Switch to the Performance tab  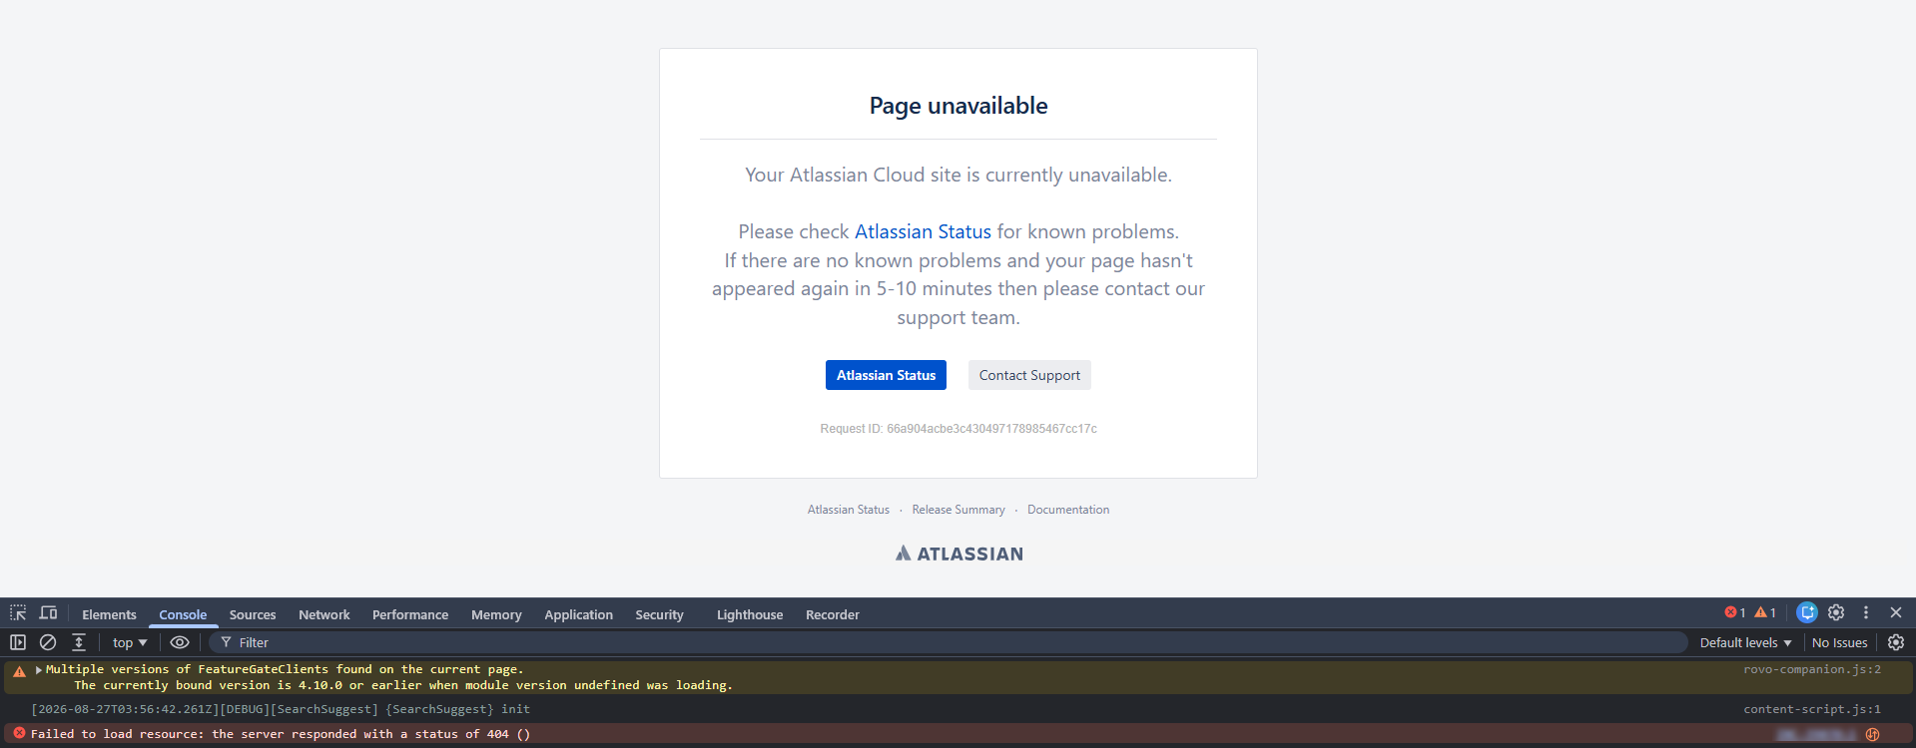[x=410, y=614]
